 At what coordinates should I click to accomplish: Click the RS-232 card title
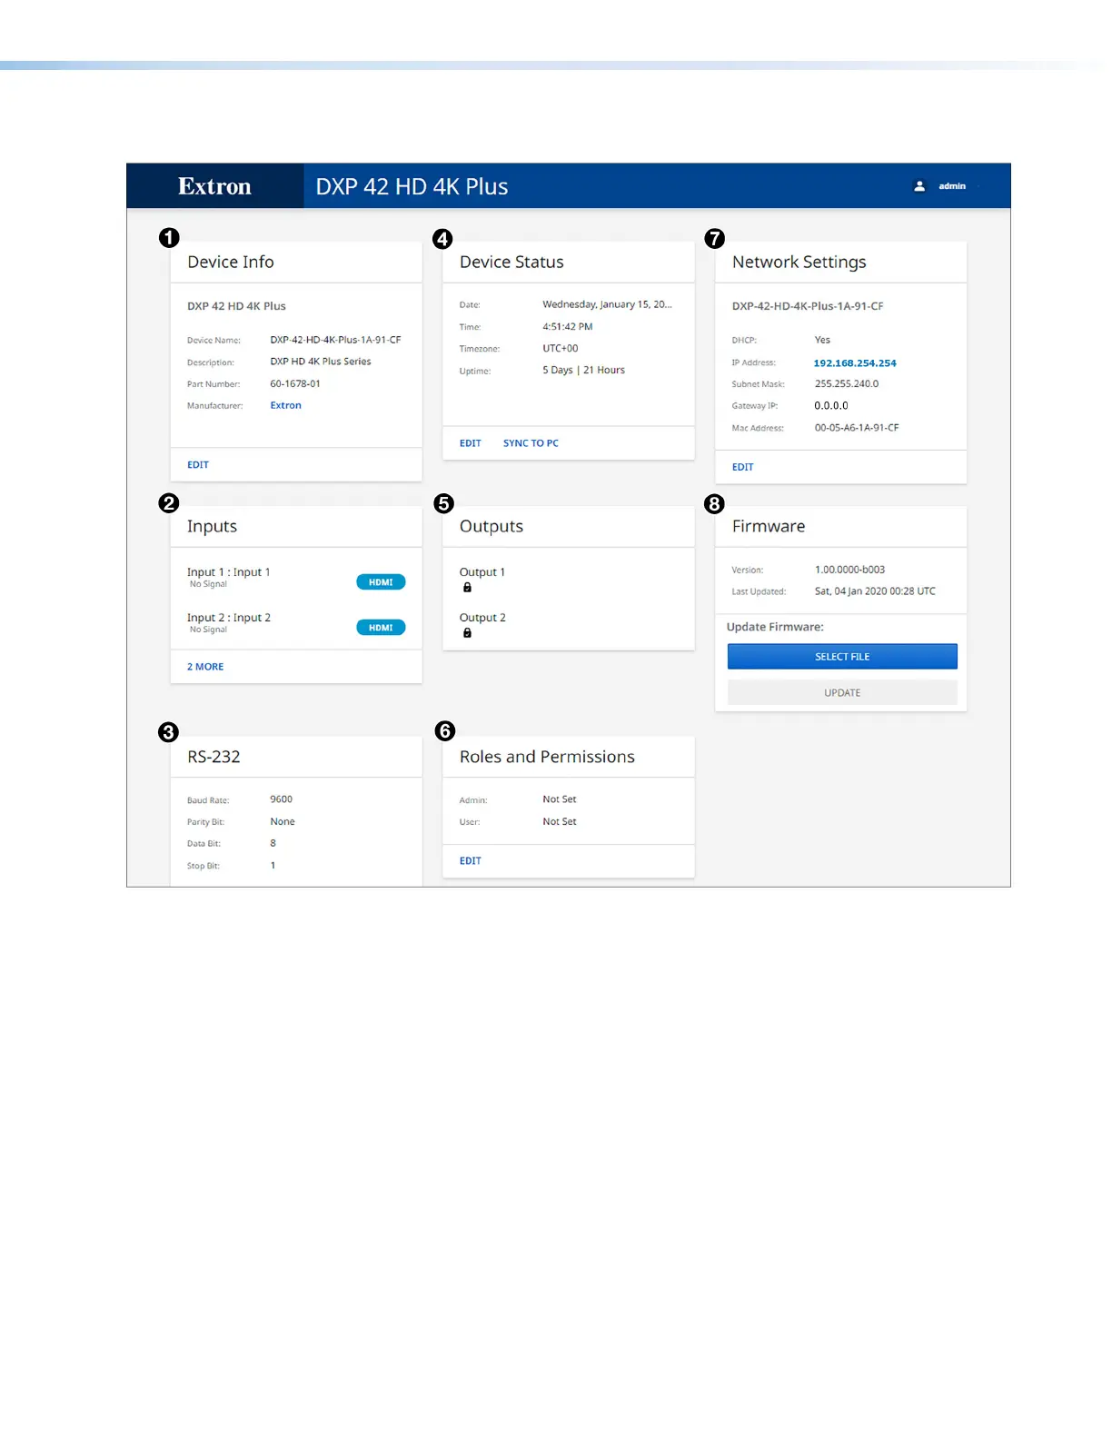(x=213, y=757)
